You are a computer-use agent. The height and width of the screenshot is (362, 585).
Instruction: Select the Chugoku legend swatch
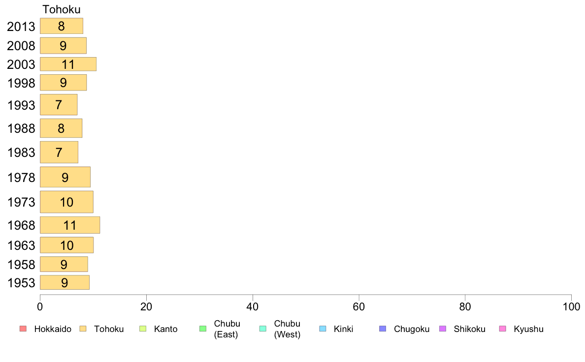pyautogui.click(x=383, y=329)
